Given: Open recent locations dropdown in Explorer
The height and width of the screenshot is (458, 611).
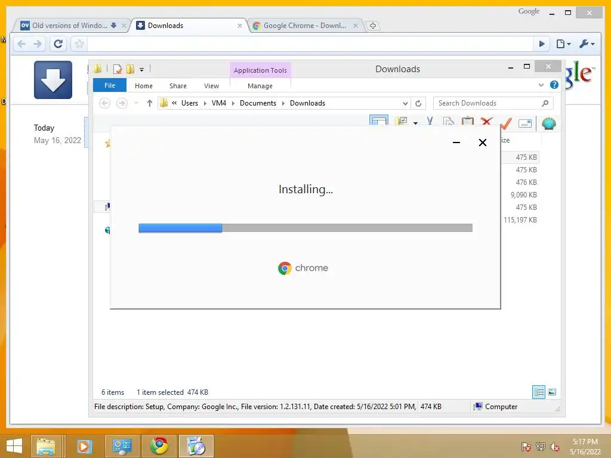Looking at the screenshot, I should pos(136,103).
